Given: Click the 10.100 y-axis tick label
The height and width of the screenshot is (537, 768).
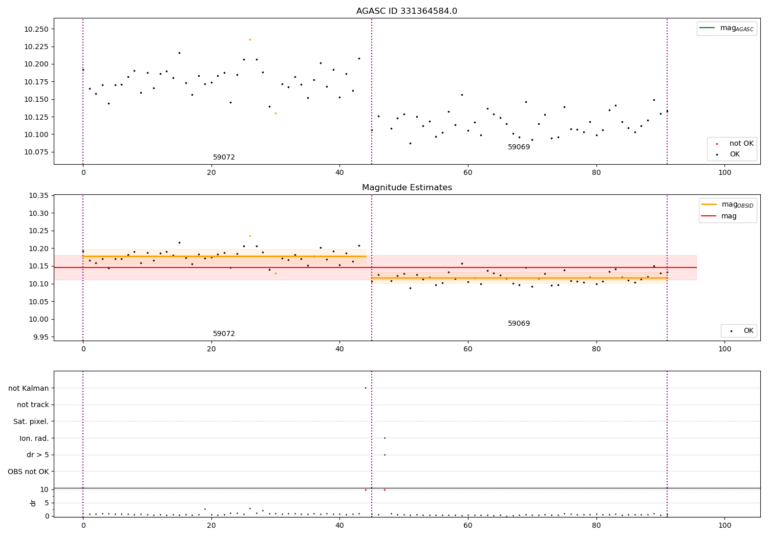Looking at the screenshot, I should (36, 135).
